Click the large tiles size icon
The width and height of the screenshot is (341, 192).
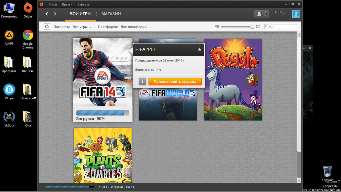[x=258, y=27]
